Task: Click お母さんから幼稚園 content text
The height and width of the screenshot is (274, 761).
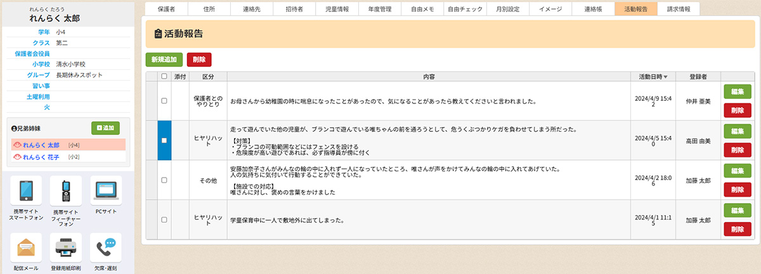Action: point(383,101)
